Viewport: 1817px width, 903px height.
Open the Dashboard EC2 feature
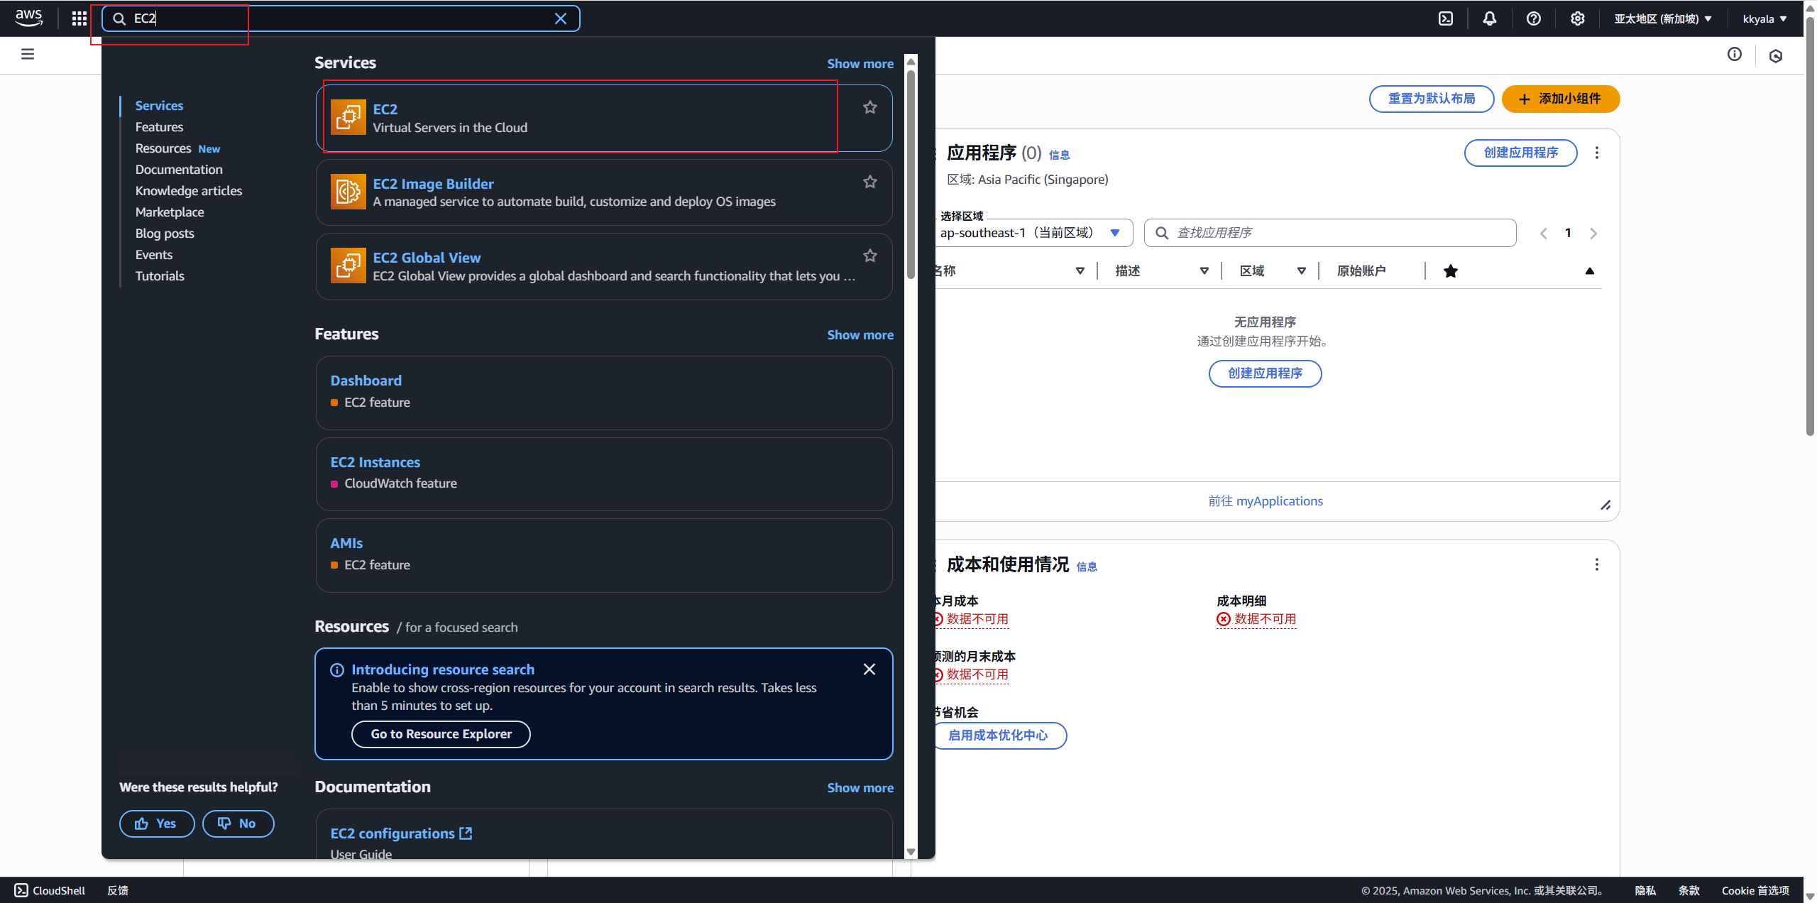(x=604, y=393)
